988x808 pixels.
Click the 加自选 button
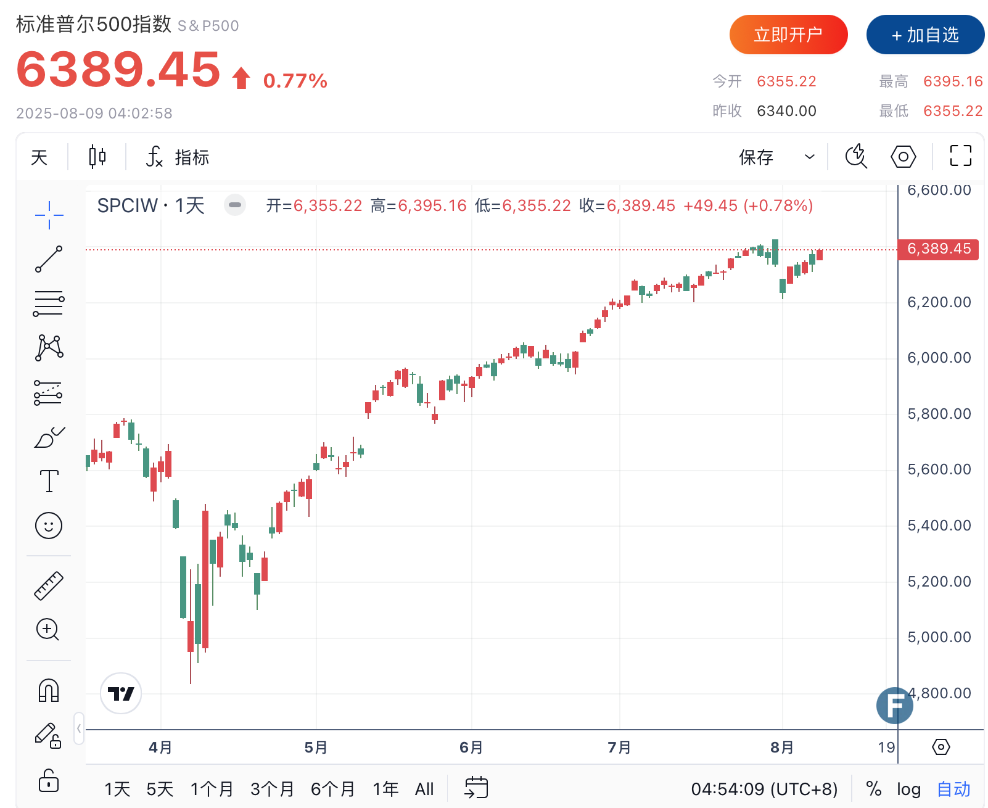point(925,35)
